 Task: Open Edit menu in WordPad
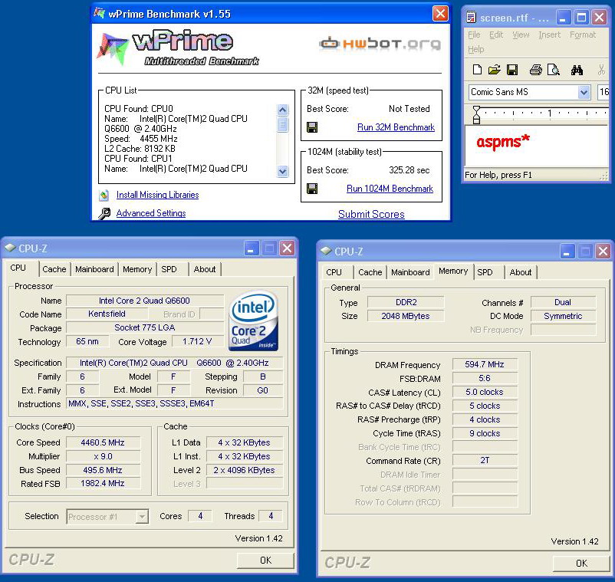[x=496, y=35]
